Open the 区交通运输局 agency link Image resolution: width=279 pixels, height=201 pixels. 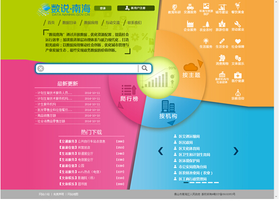tap(189, 137)
